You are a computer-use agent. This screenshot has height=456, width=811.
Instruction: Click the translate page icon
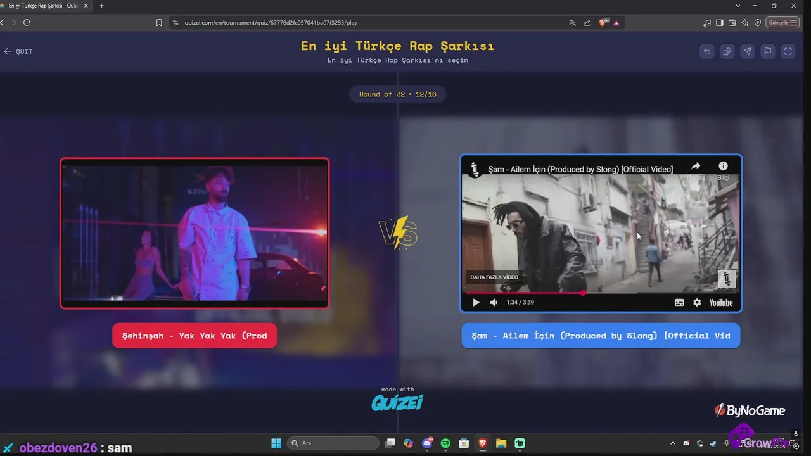tap(573, 23)
